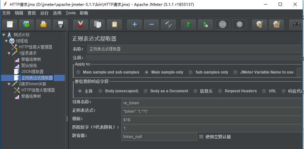
Task: Click the Shutdown test icon
Action: click(x=240, y=25)
